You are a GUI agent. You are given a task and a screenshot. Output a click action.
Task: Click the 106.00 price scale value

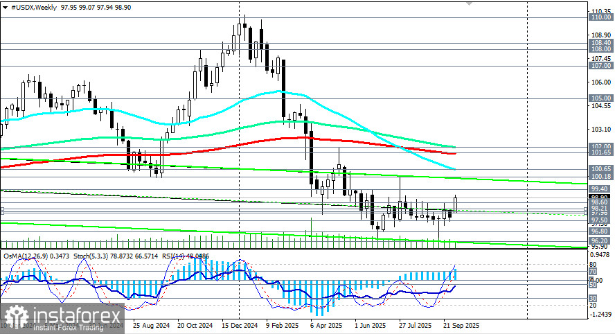(x=601, y=82)
